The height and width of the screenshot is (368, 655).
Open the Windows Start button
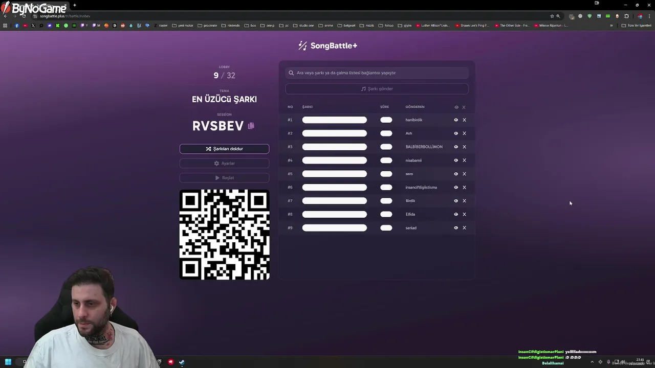pyautogui.click(x=8, y=362)
